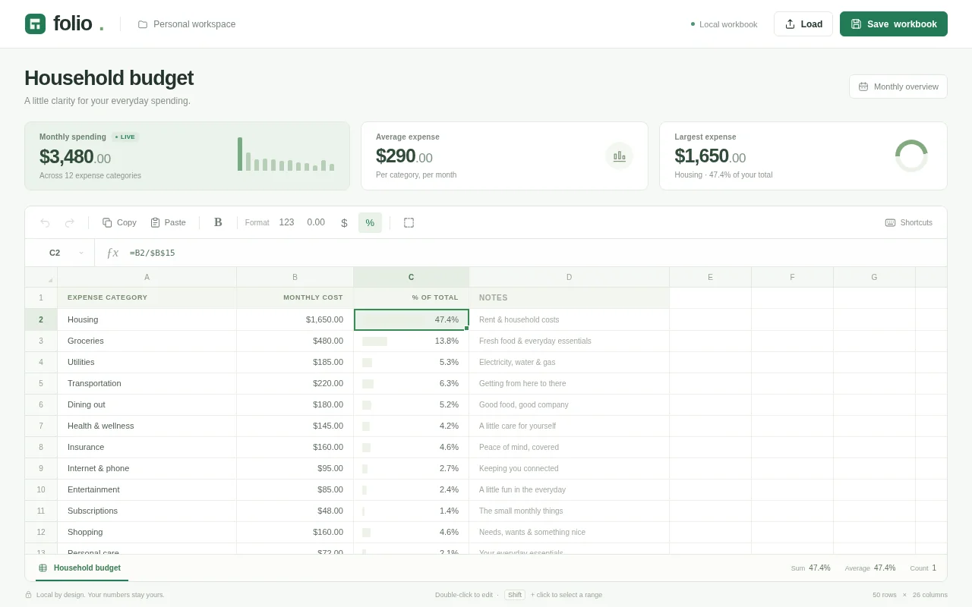Apply the $ currency format
The image size is (972, 607).
344,222
